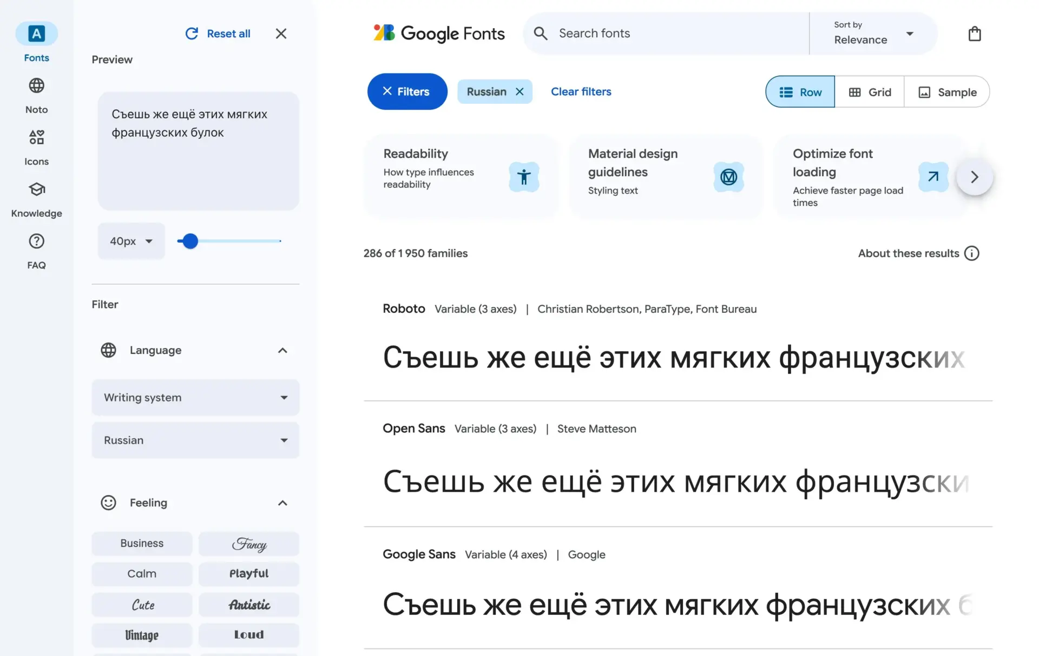Switch to Sample view
This screenshot has height=656, width=1039.
[x=947, y=92]
